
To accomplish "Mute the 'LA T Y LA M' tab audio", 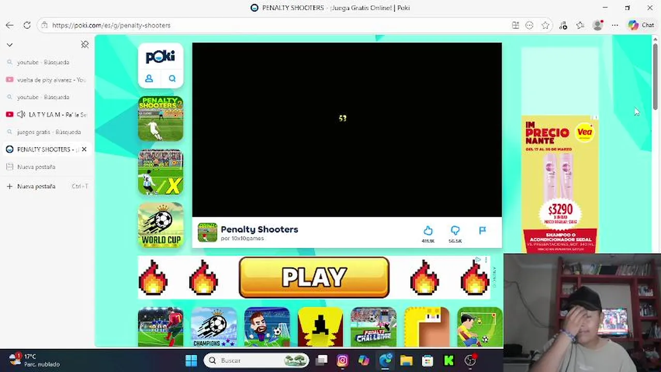I will pos(21,114).
